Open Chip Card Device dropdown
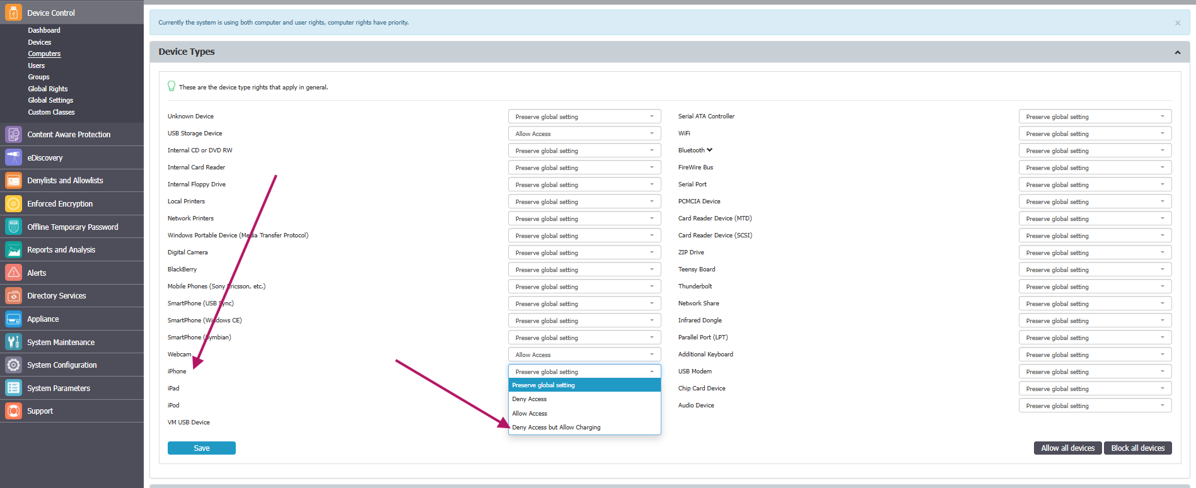 point(1095,389)
